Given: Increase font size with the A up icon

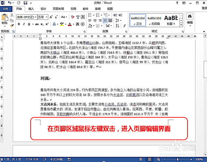Looking at the screenshot, I should [x=51, y=17].
